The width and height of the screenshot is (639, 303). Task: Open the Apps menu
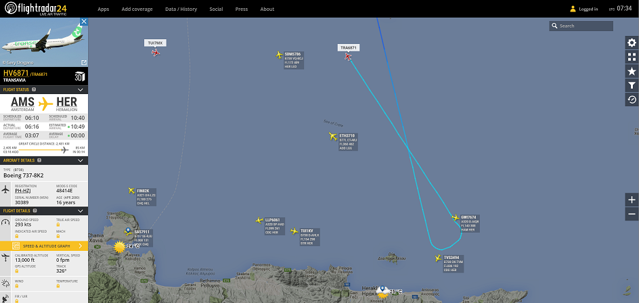[x=104, y=9]
